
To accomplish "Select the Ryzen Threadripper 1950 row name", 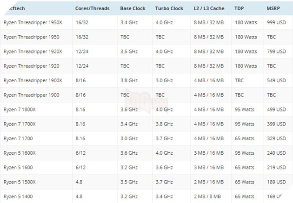I will 31,37.
